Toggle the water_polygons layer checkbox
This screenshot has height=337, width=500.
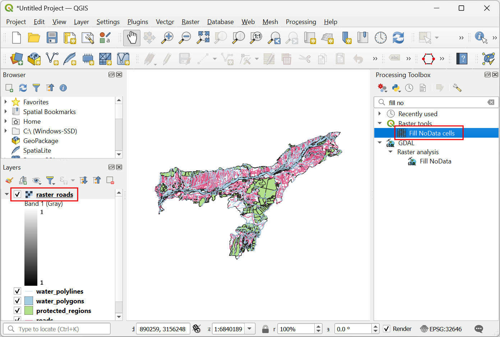click(17, 301)
